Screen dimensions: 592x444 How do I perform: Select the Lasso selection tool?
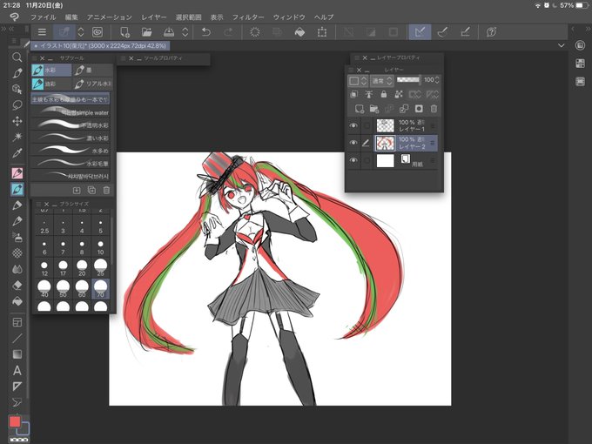click(x=17, y=105)
